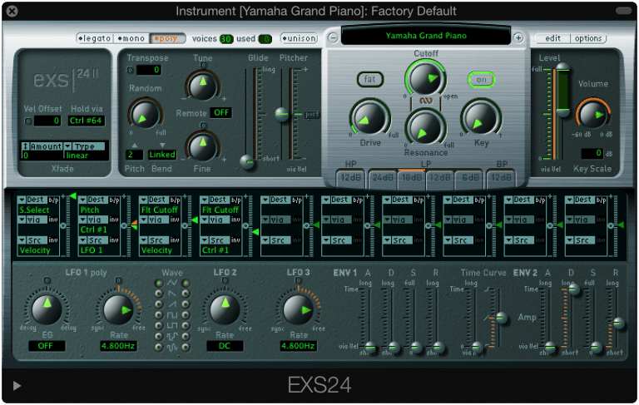Open Remote OFF menu
Image resolution: width=639 pixels, height=405 pixels.
[x=221, y=112]
